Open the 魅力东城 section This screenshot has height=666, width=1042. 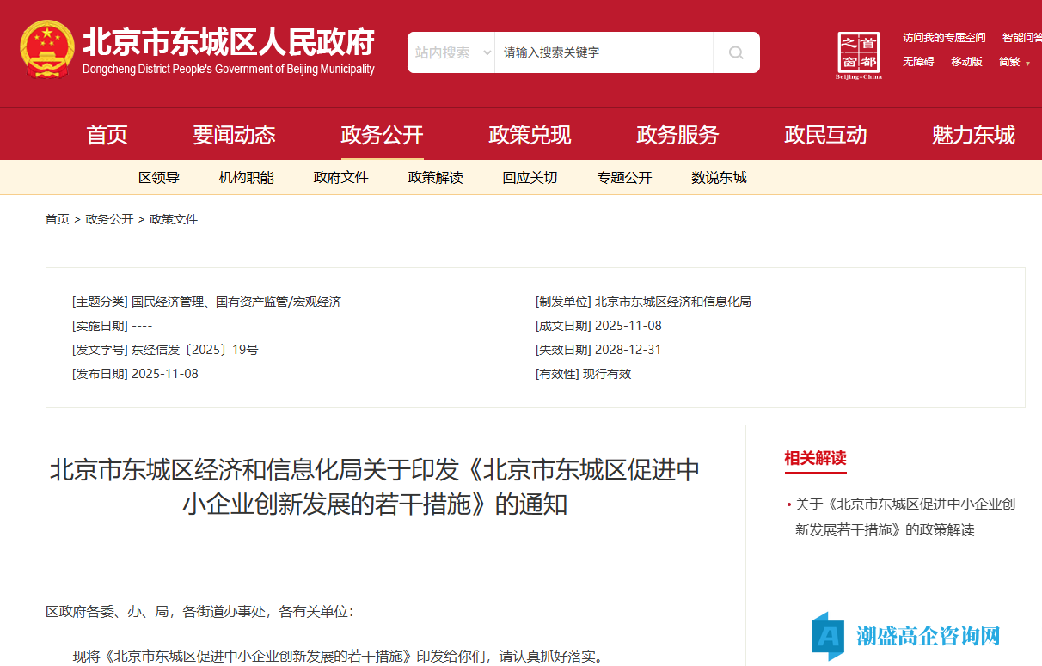click(x=972, y=134)
